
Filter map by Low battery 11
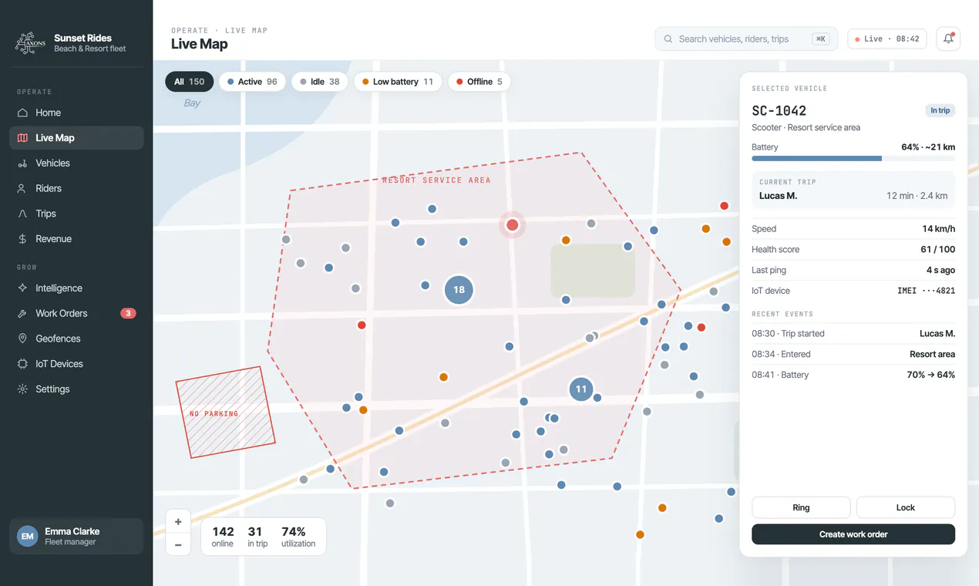[x=398, y=82]
